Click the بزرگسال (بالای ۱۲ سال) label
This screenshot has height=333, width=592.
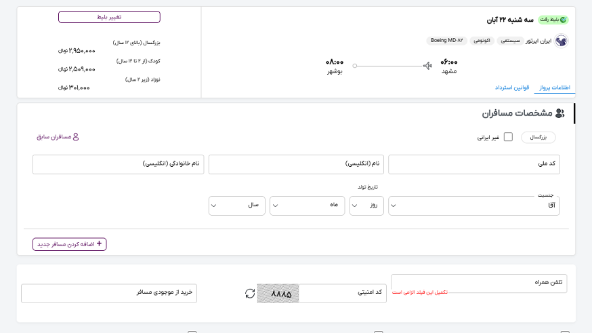click(x=136, y=43)
